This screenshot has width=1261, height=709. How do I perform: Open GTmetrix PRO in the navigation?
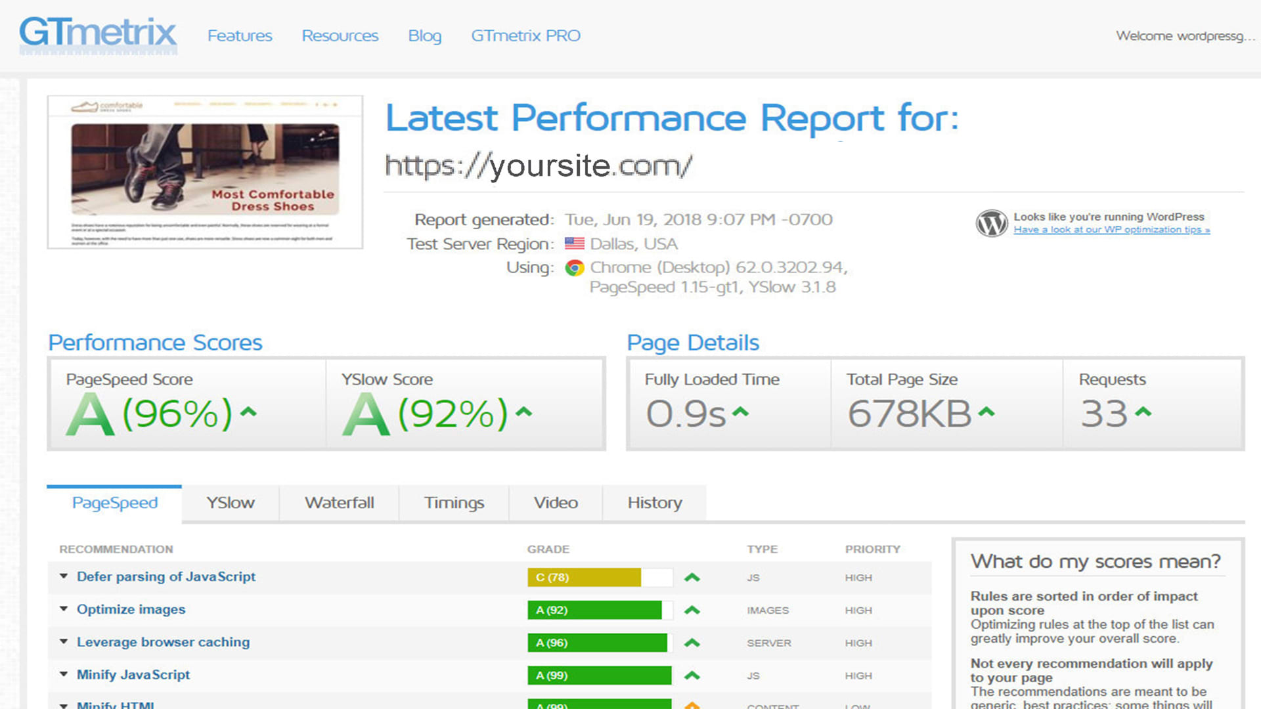(525, 35)
